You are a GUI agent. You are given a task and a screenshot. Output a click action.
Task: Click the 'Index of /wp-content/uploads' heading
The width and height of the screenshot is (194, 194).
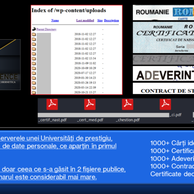[69, 10]
